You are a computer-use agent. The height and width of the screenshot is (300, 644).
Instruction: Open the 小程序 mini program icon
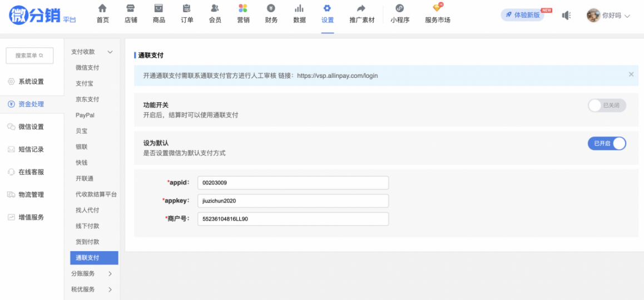tap(400, 8)
